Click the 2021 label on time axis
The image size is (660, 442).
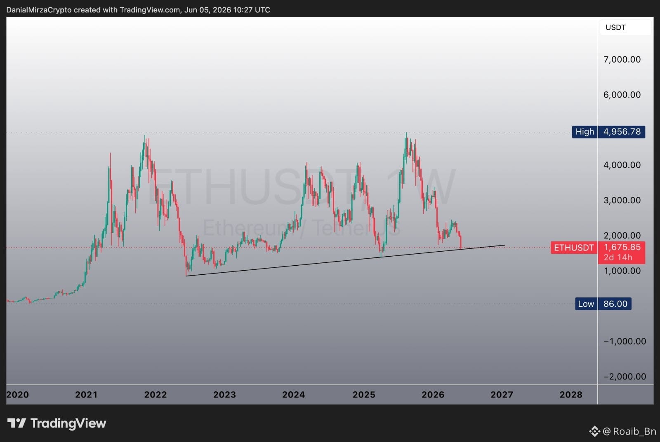[x=86, y=395]
